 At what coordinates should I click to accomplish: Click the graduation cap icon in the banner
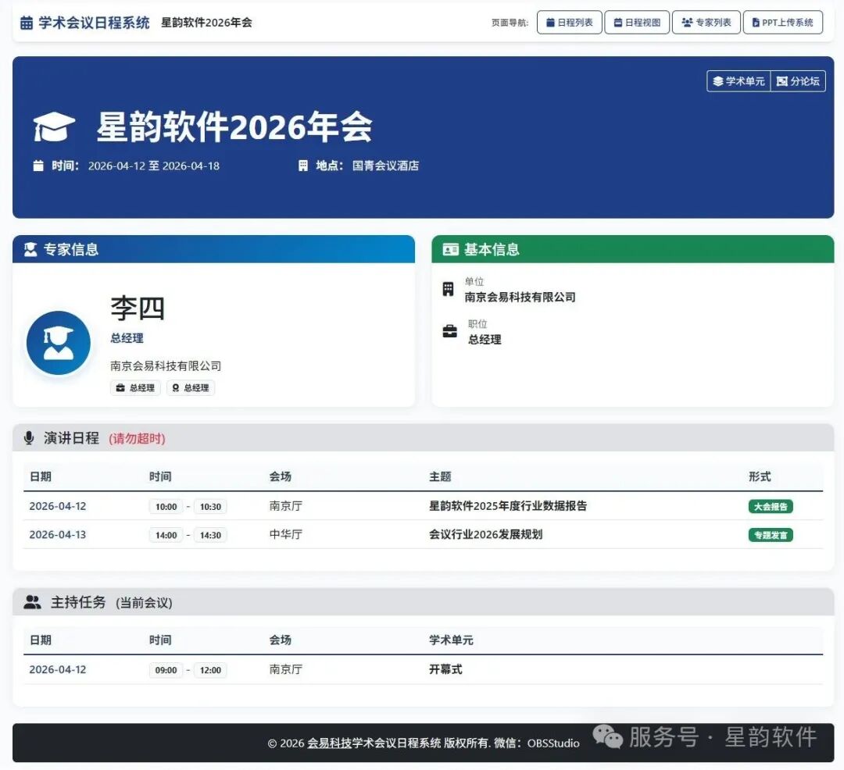point(54,127)
